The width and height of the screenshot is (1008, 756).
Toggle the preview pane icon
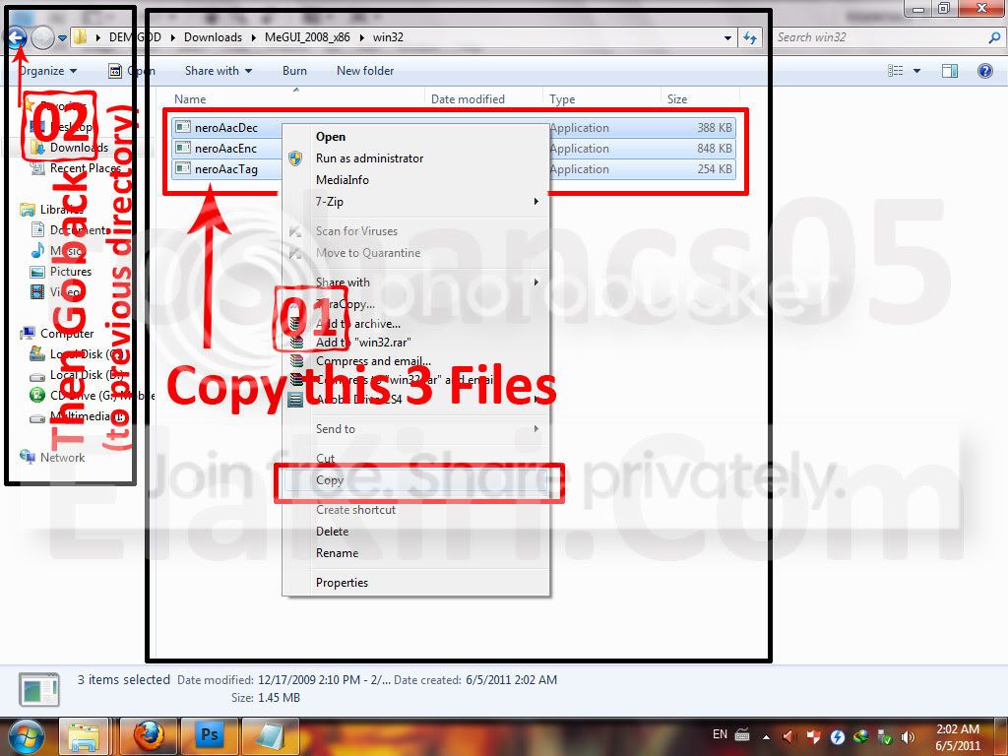pyautogui.click(x=950, y=71)
